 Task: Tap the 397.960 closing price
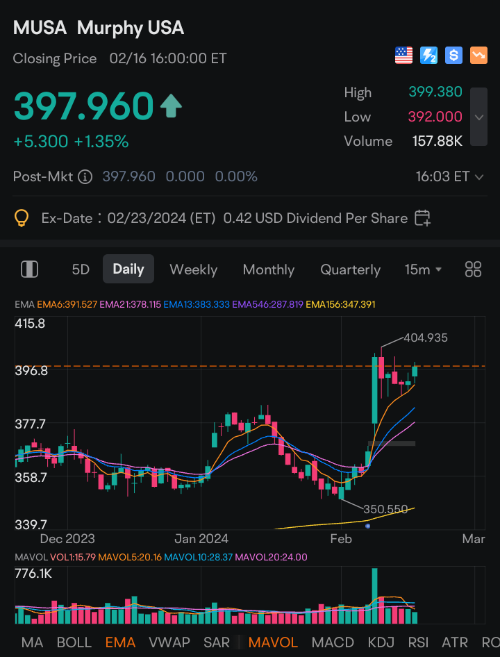coord(84,106)
